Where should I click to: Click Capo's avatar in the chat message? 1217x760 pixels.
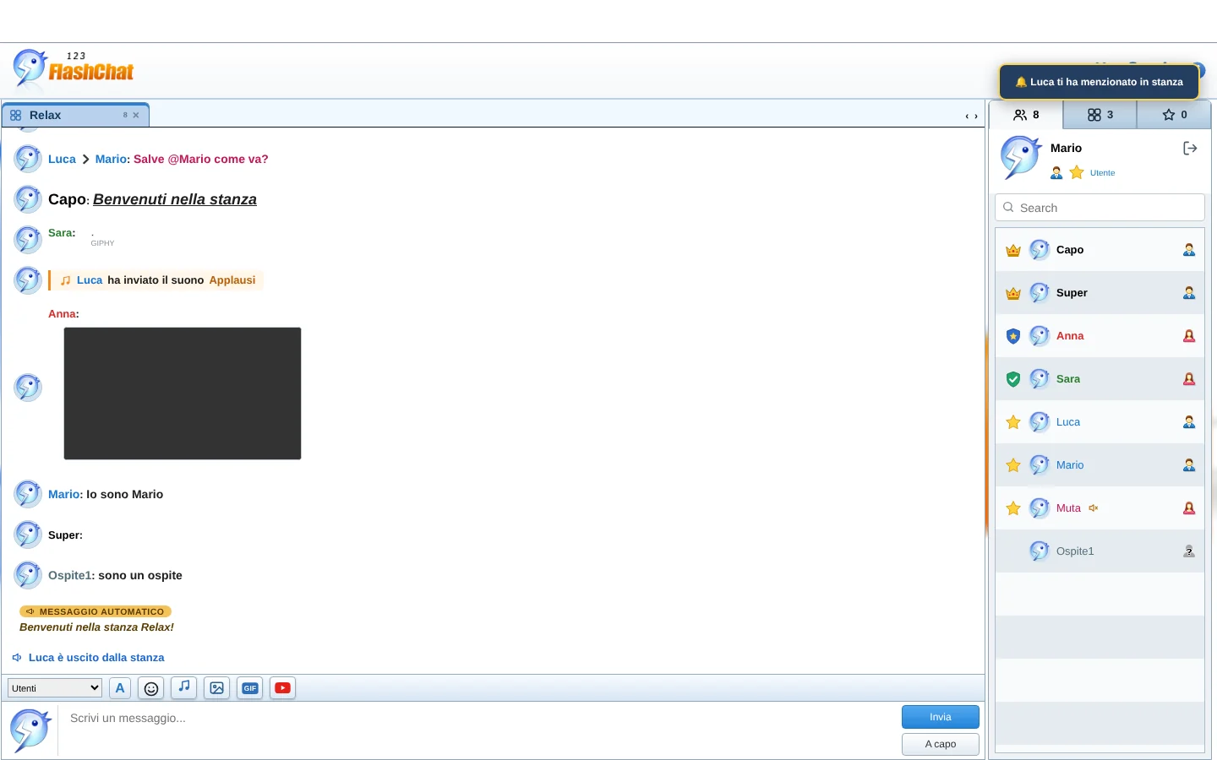(x=28, y=199)
